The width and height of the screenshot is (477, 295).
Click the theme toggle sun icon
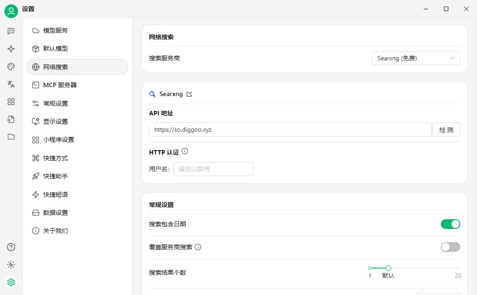11,265
